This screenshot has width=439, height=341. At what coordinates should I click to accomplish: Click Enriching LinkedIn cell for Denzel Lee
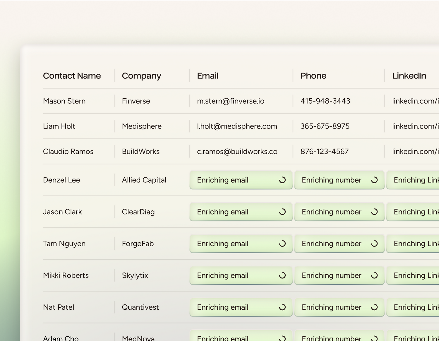click(x=416, y=180)
